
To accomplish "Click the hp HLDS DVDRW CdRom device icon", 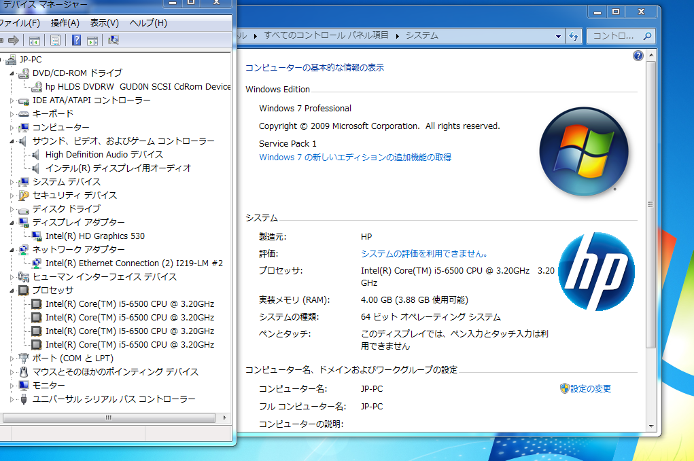I will [37, 86].
